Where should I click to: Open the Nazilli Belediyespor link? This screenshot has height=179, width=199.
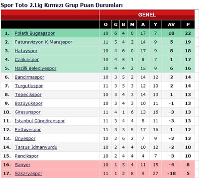(35, 68)
